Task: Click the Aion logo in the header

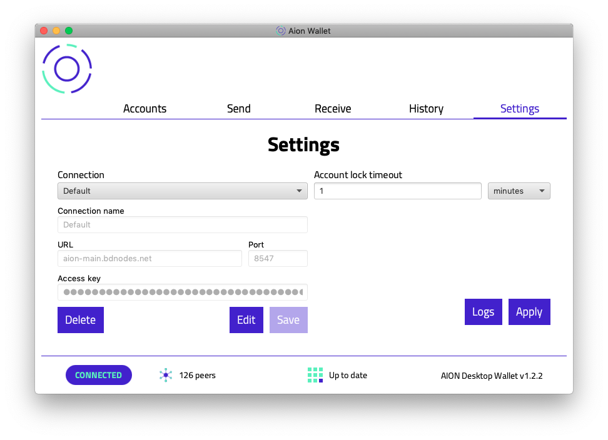Action: [x=67, y=69]
